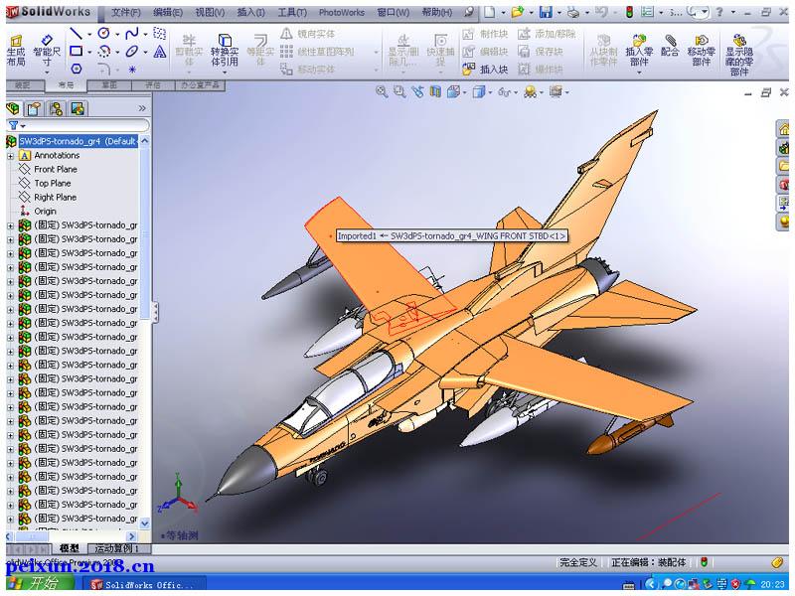
Task: Switch to the 办公室产品 tab
Action: click(x=201, y=85)
